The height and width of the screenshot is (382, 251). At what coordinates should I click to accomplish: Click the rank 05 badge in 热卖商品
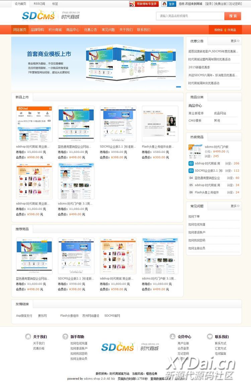point(191,185)
